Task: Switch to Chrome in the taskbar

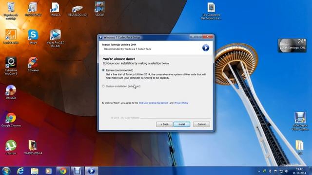Action: click(63, 171)
